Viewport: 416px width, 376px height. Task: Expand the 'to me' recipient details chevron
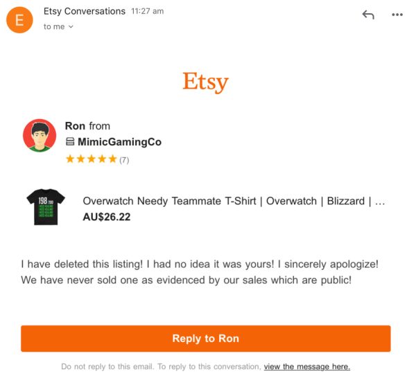71,26
